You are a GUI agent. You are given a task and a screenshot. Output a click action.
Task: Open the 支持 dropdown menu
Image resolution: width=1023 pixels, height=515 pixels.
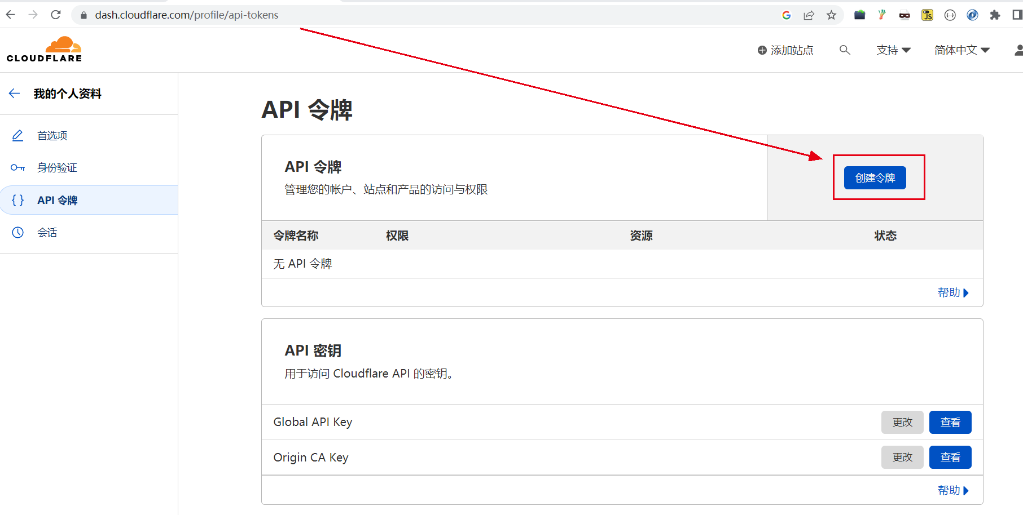pyautogui.click(x=894, y=50)
